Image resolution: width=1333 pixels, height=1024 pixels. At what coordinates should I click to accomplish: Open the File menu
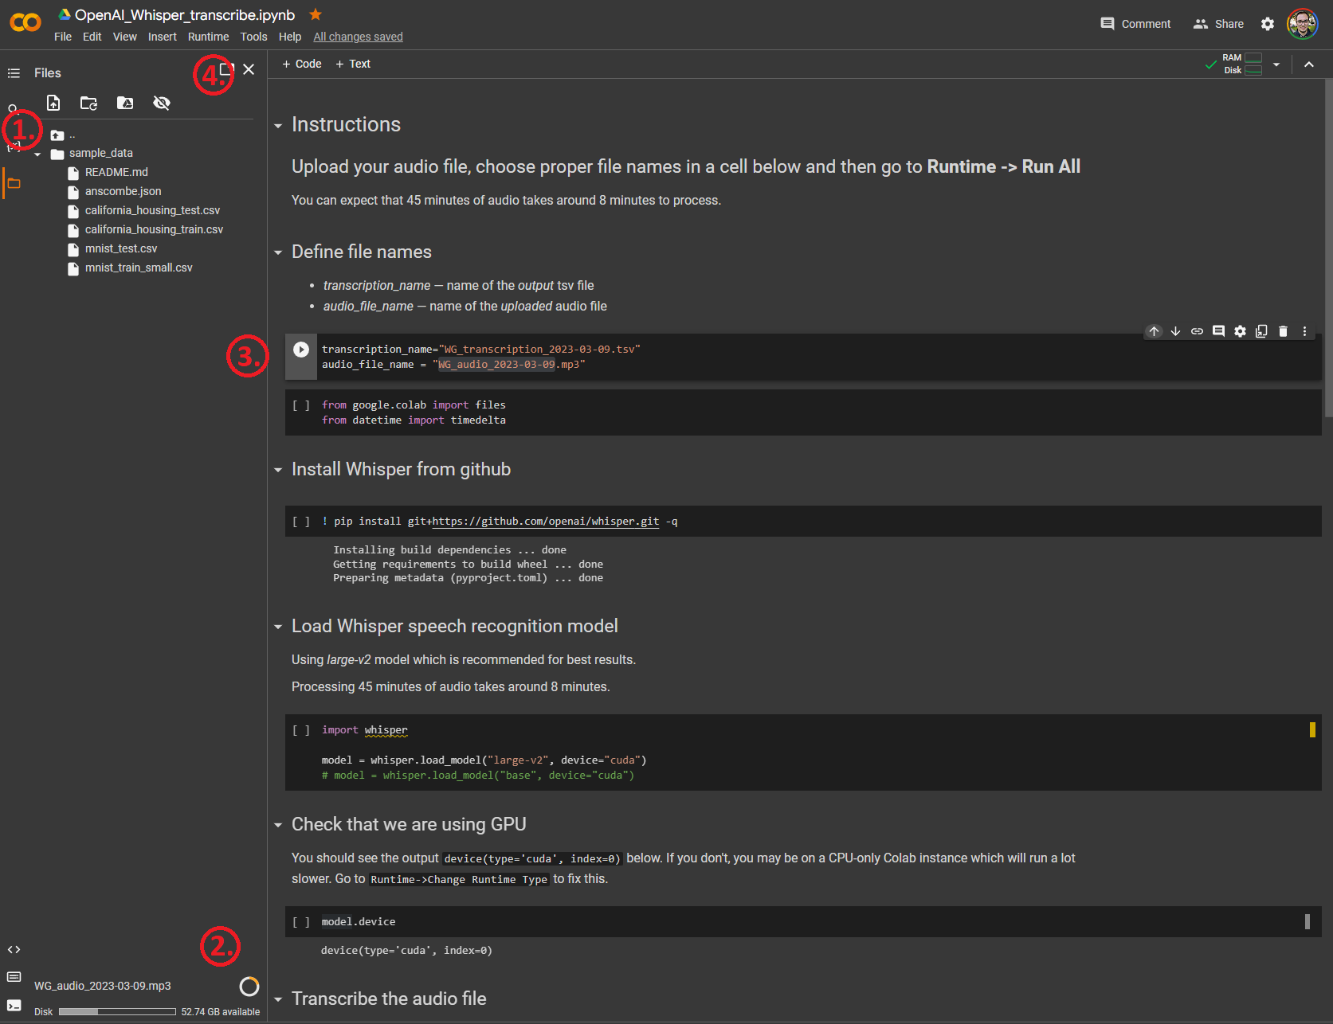[63, 37]
